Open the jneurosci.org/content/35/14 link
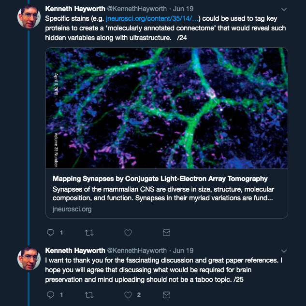Screen dimensions: 306x306 tap(152, 18)
